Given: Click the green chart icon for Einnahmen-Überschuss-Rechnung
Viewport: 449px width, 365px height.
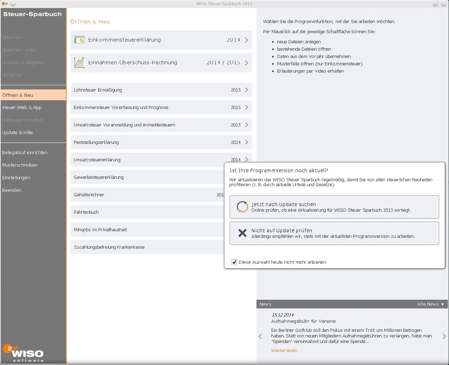Looking at the screenshot, I should 79,63.
